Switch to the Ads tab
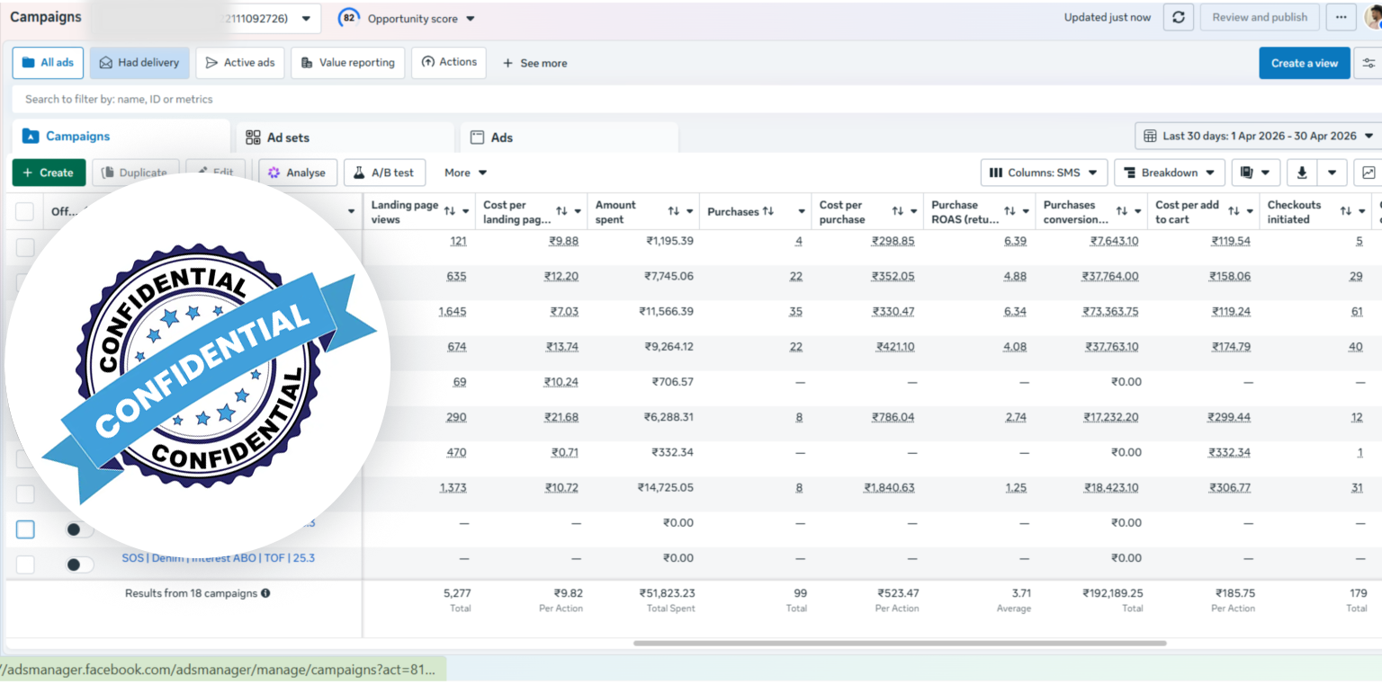This screenshot has height=684, width=1382. tap(569, 138)
